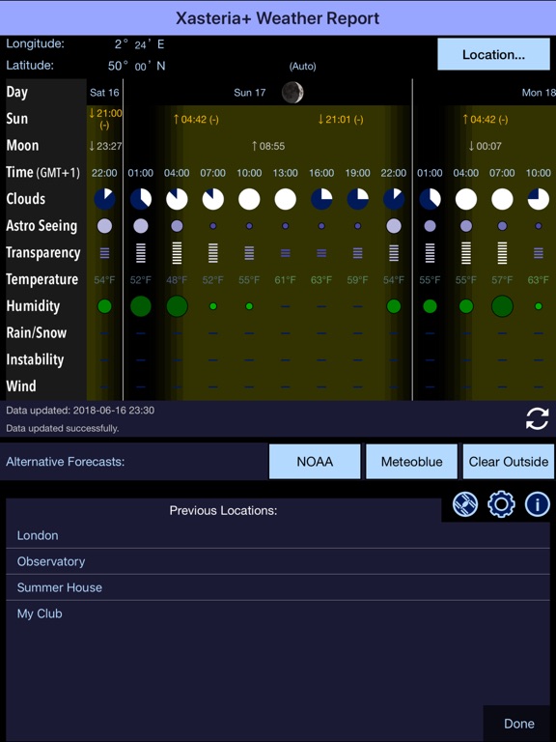This screenshot has height=742, width=556.
Task: Open settings via the gear icon
Action: pos(501,504)
